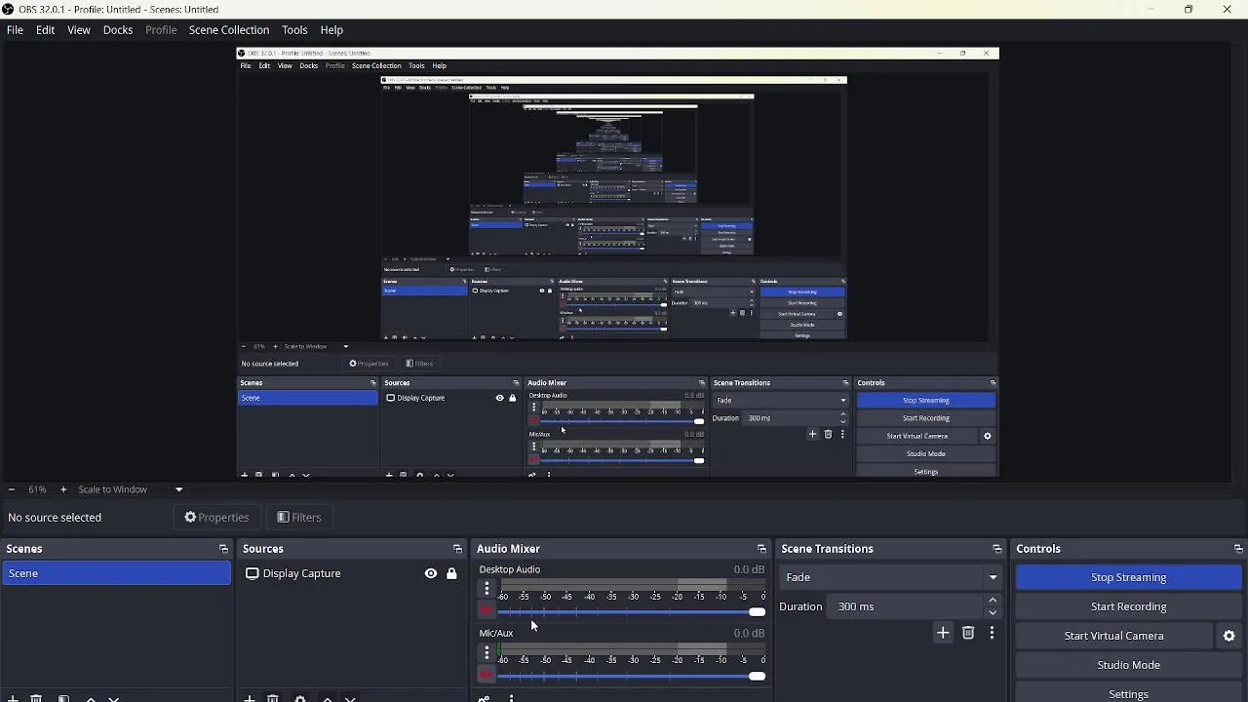Open the Help menu
Screen dimensions: 1248x702
tap(331, 30)
